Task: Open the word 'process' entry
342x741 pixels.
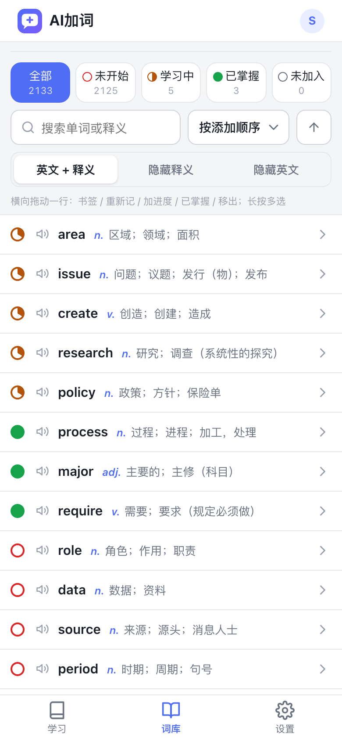Action: pyautogui.click(x=171, y=432)
